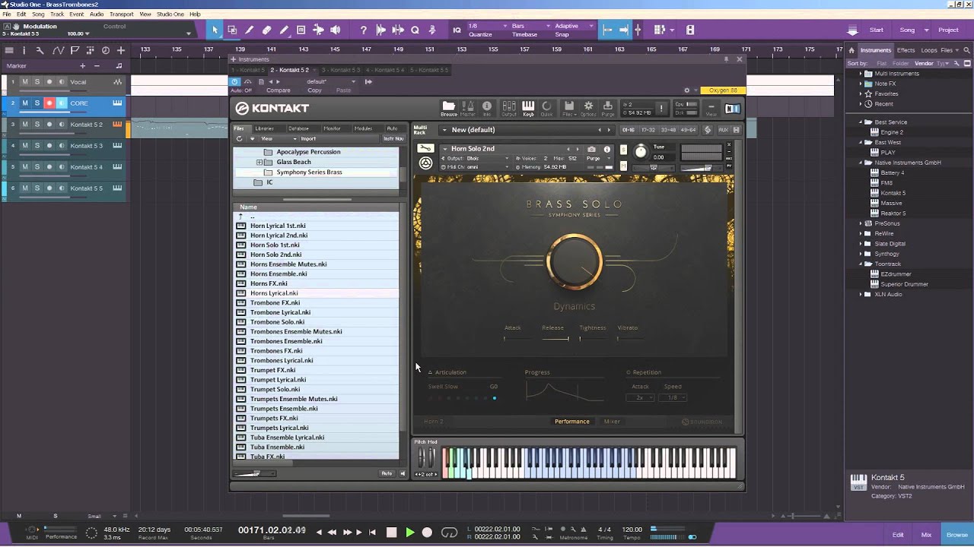Click the Tune knob

point(641,151)
